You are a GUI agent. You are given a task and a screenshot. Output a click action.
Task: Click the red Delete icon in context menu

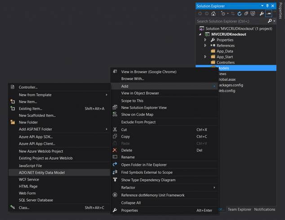pos(115,150)
